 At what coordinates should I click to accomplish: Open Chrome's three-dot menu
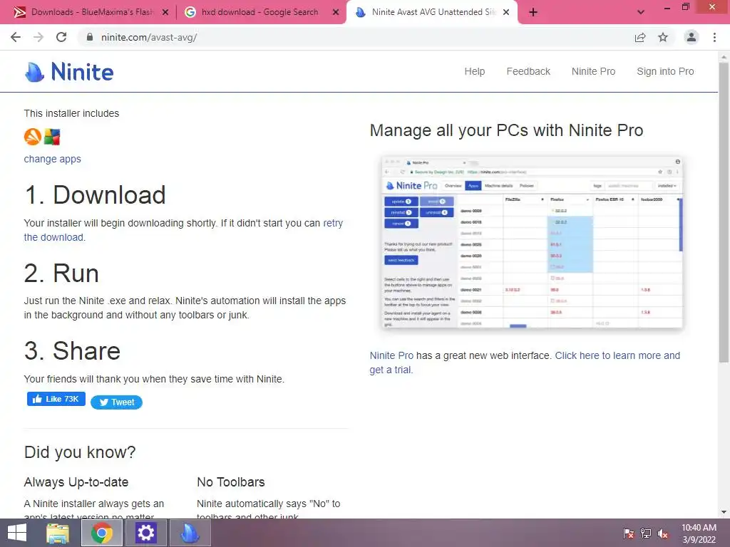coord(714,37)
